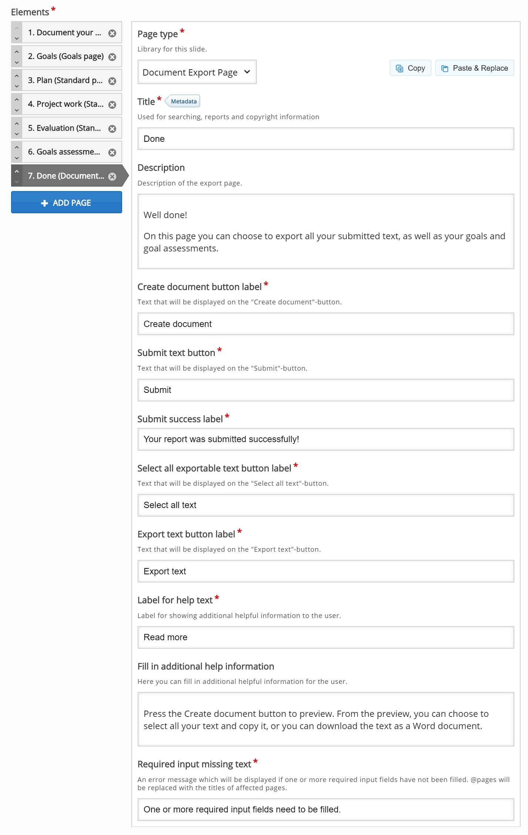This screenshot has height=835, width=528.
Task: Move Project work page up
Action: click(x=17, y=100)
